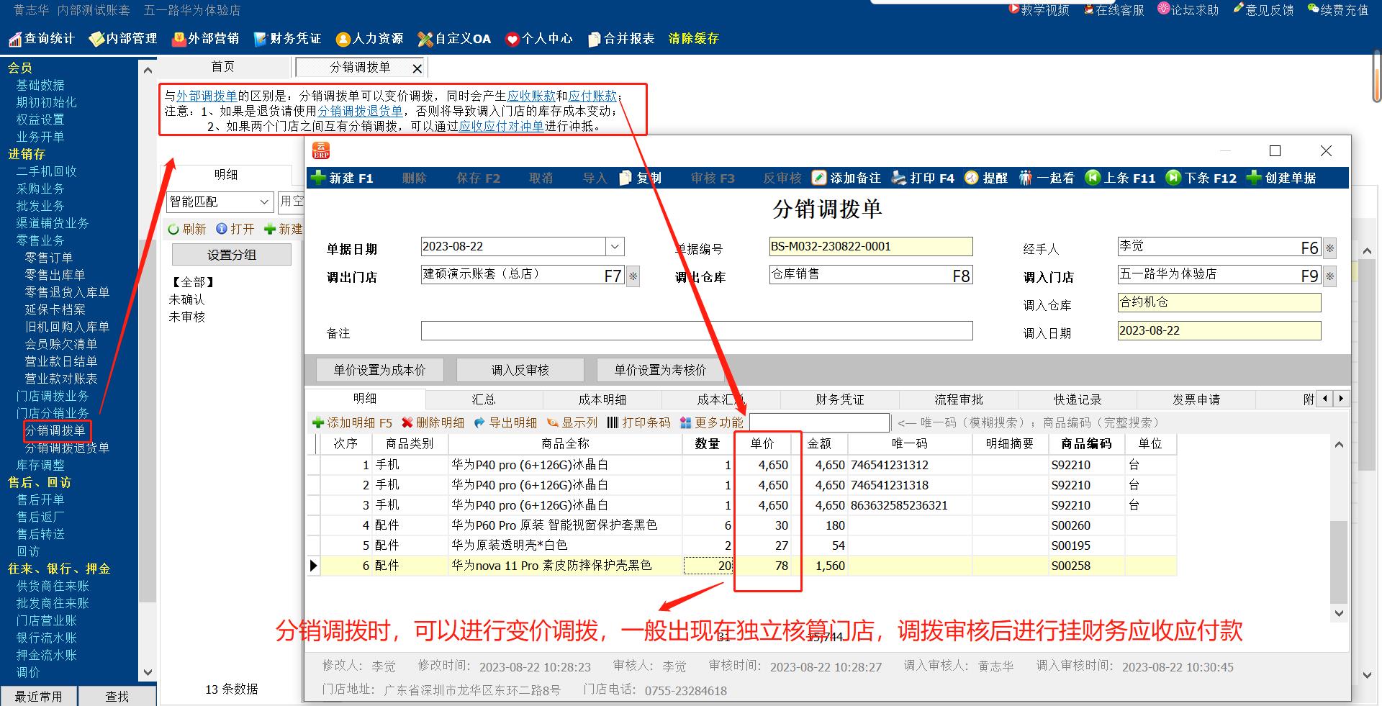Click the asterisk button beside 调出门店 field

click(633, 276)
